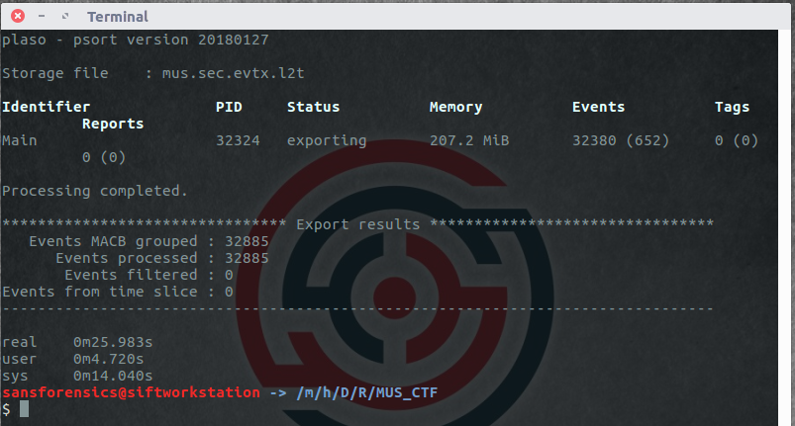Viewport: 795px width, 426px height.
Task: Click the Events column header
Action: tap(598, 107)
